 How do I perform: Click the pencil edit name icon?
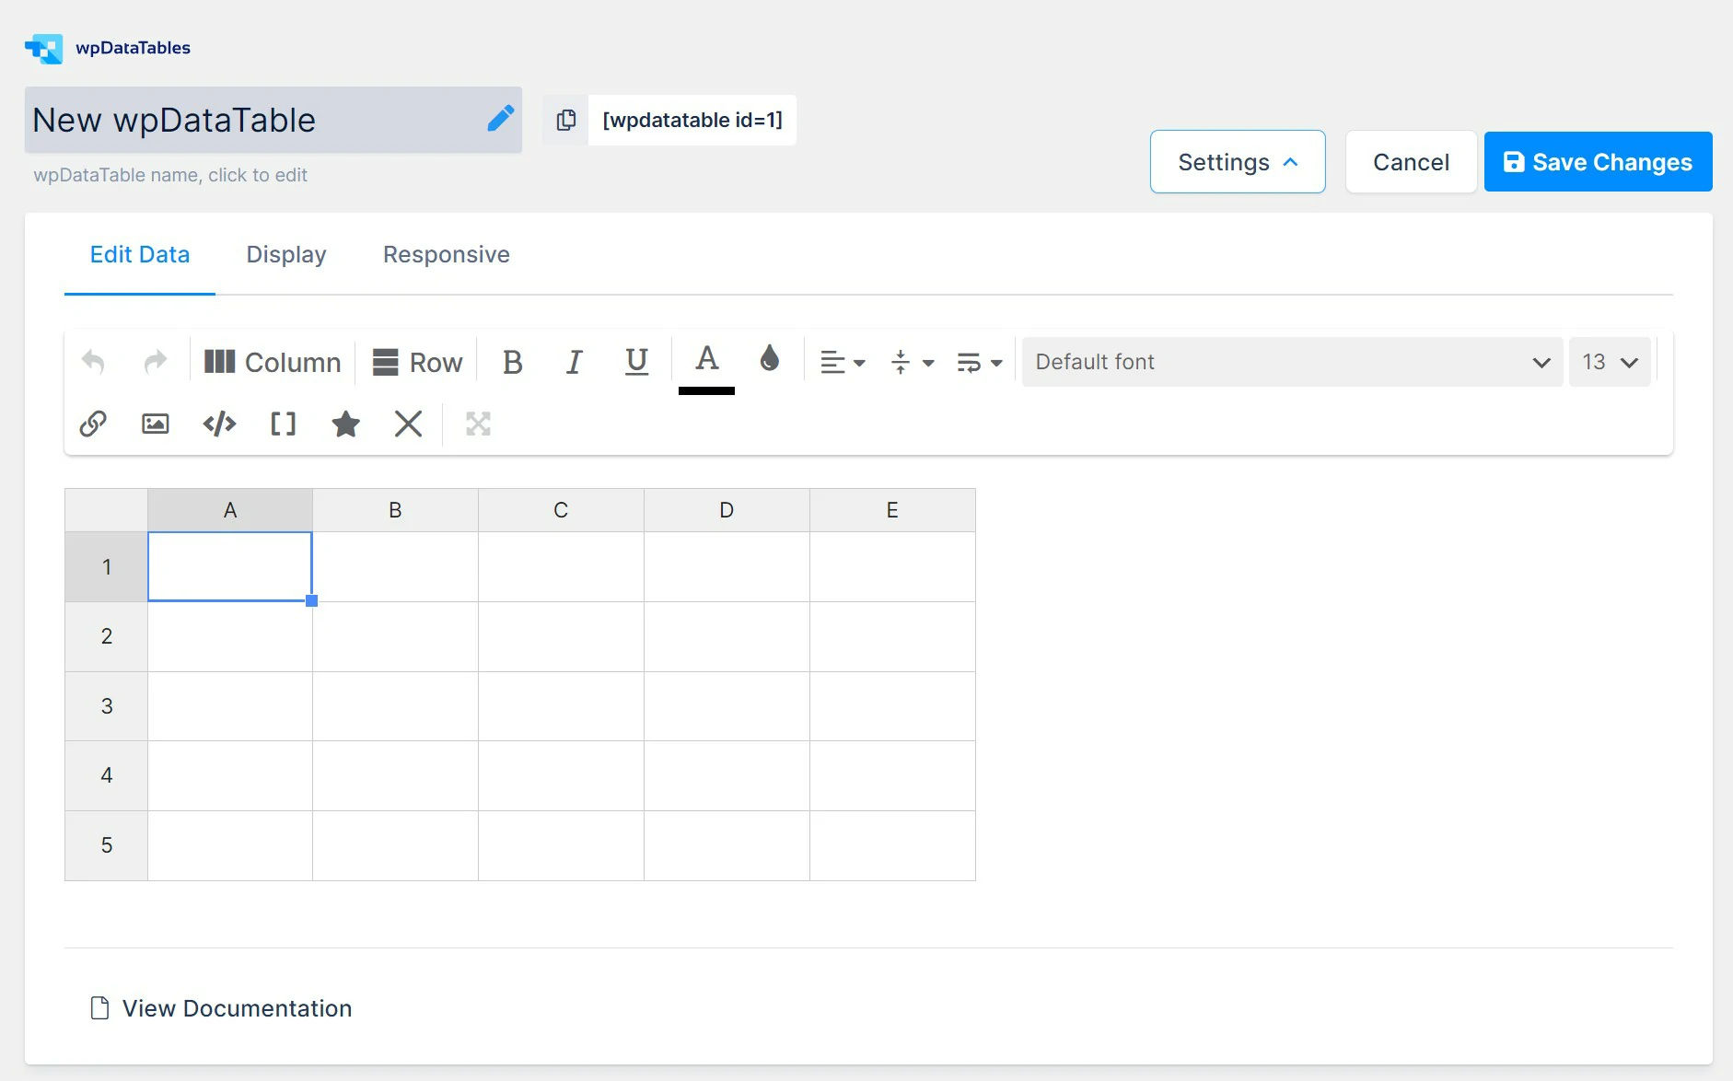point(500,118)
